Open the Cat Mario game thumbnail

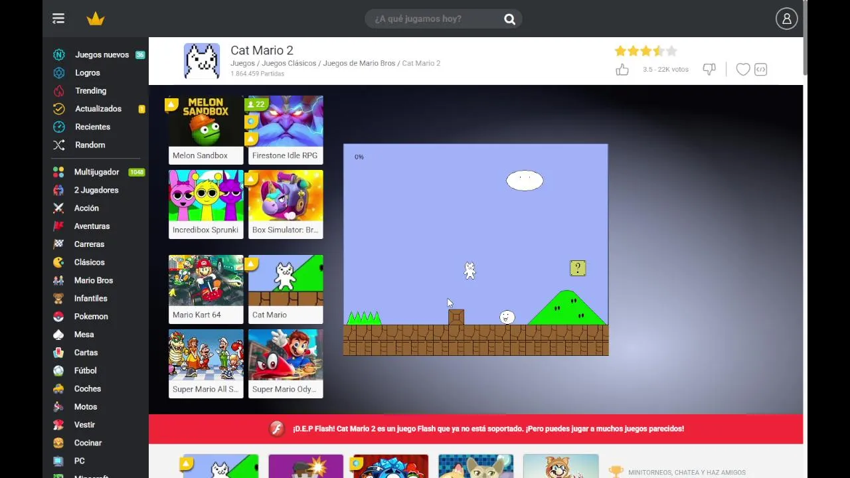(286, 289)
